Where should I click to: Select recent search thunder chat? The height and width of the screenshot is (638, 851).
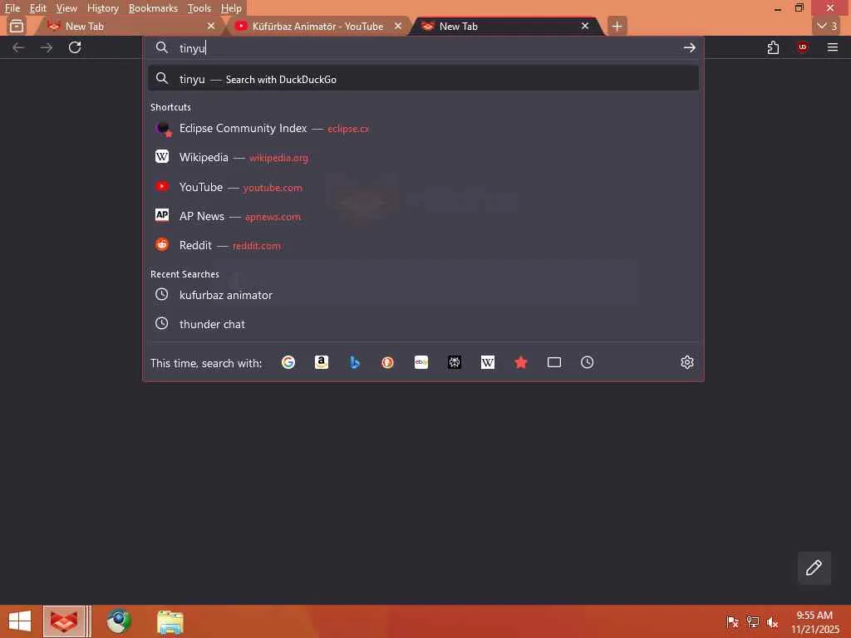[423, 324]
